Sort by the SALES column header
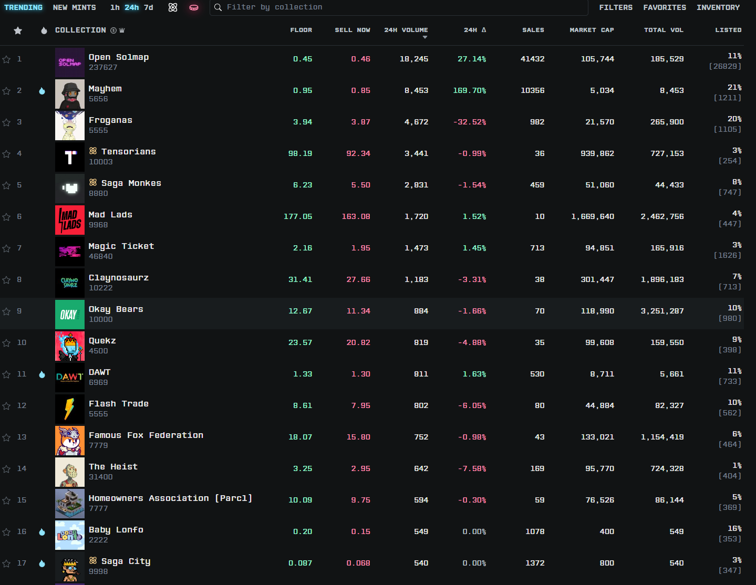The width and height of the screenshot is (756, 585). (x=533, y=30)
